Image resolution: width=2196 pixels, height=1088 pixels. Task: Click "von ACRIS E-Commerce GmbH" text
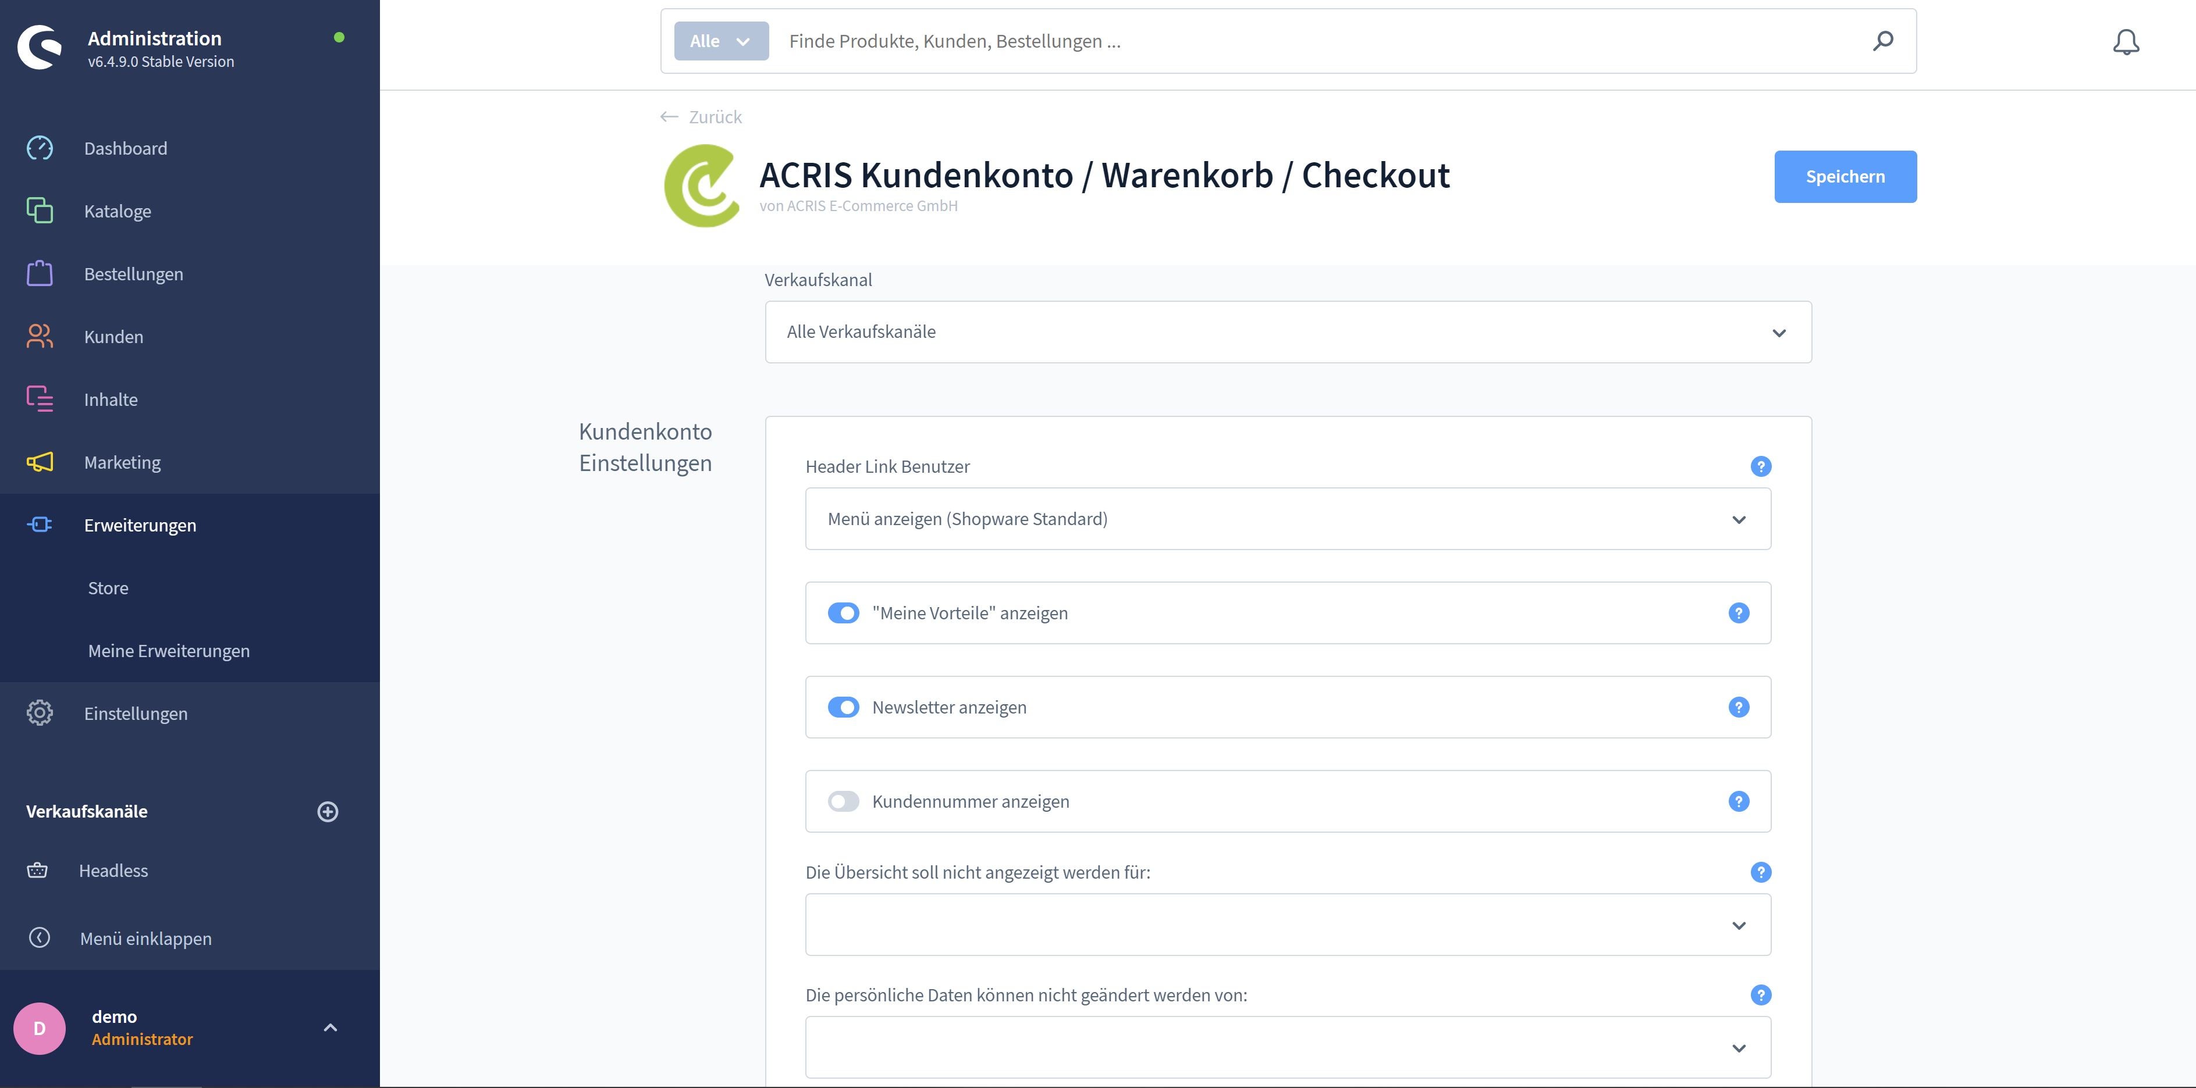[858, 205]
